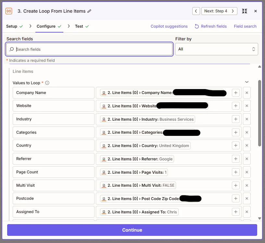Select the Page Visits: 1 pill
265x243 pixels.
tap(134, 172)
